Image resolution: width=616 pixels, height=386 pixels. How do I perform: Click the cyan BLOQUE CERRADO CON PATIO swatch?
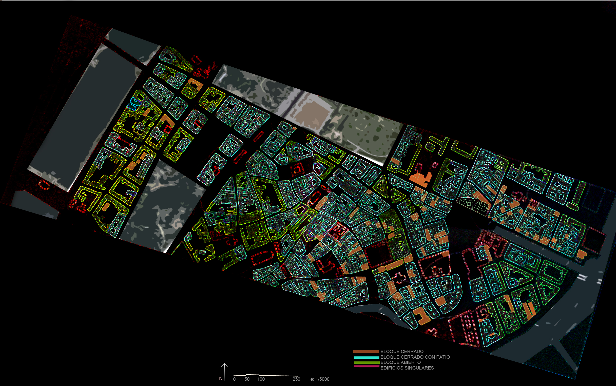coord(366,357)
